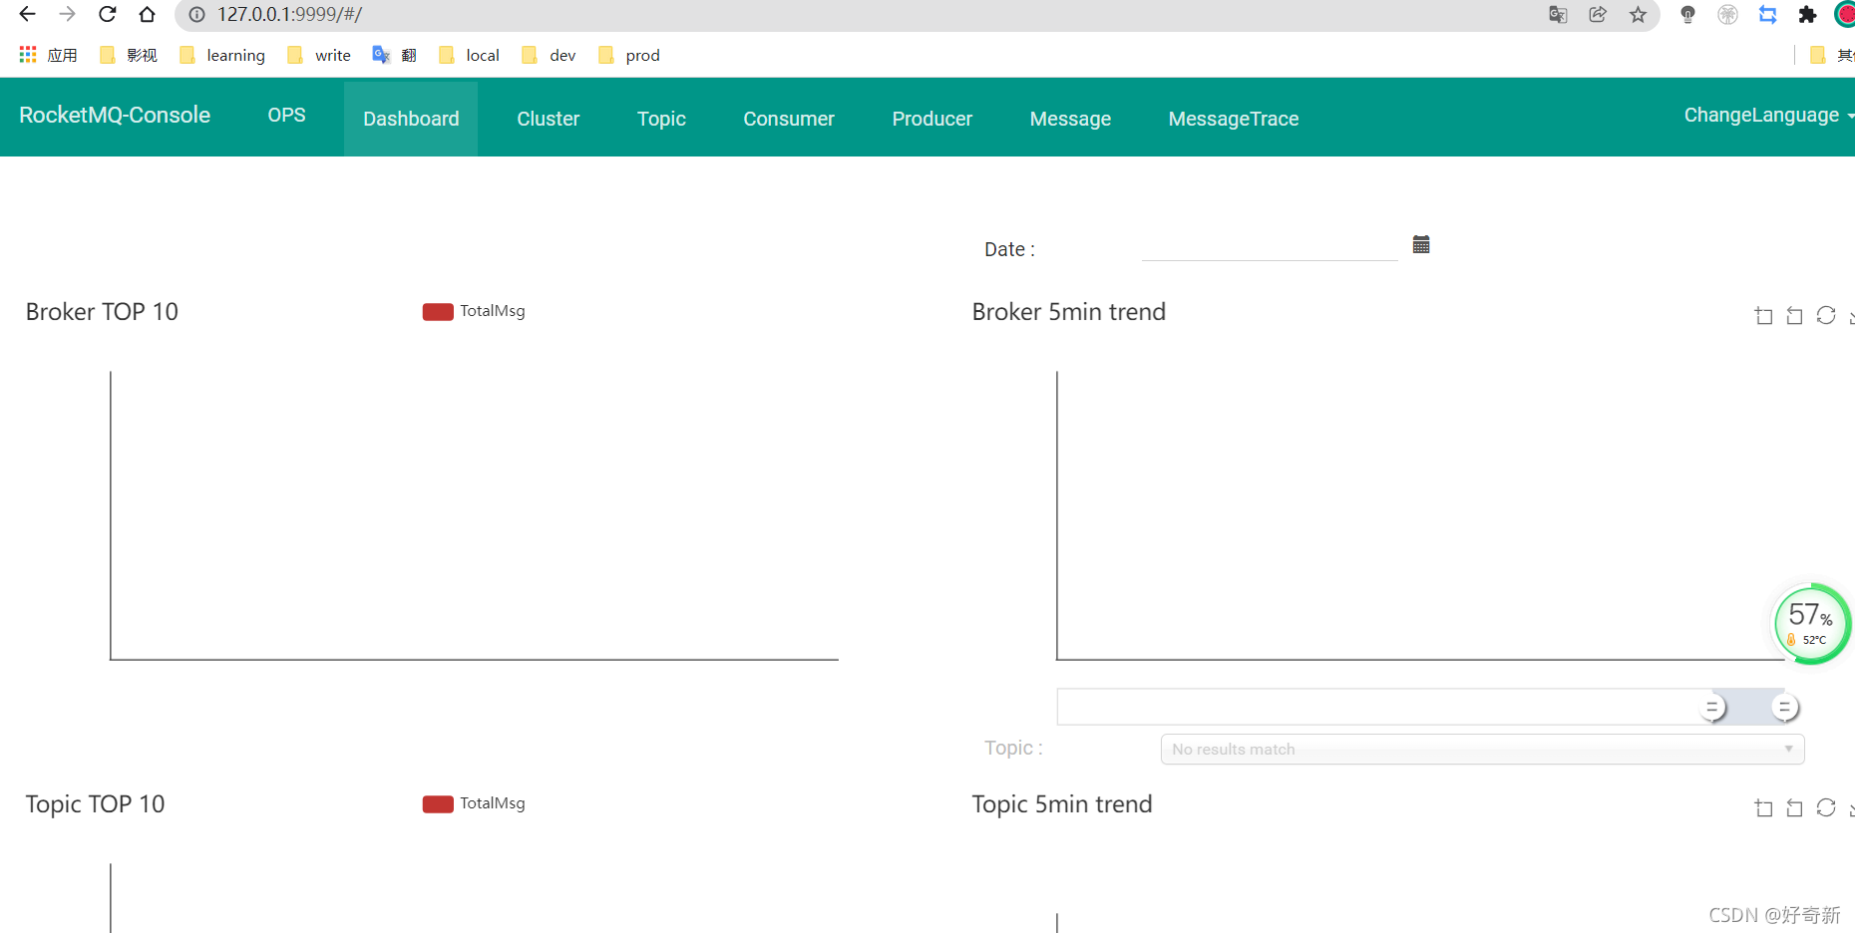
Task: Click right handle of Broker trend zoom slider
Action: tap(1785, 708)
